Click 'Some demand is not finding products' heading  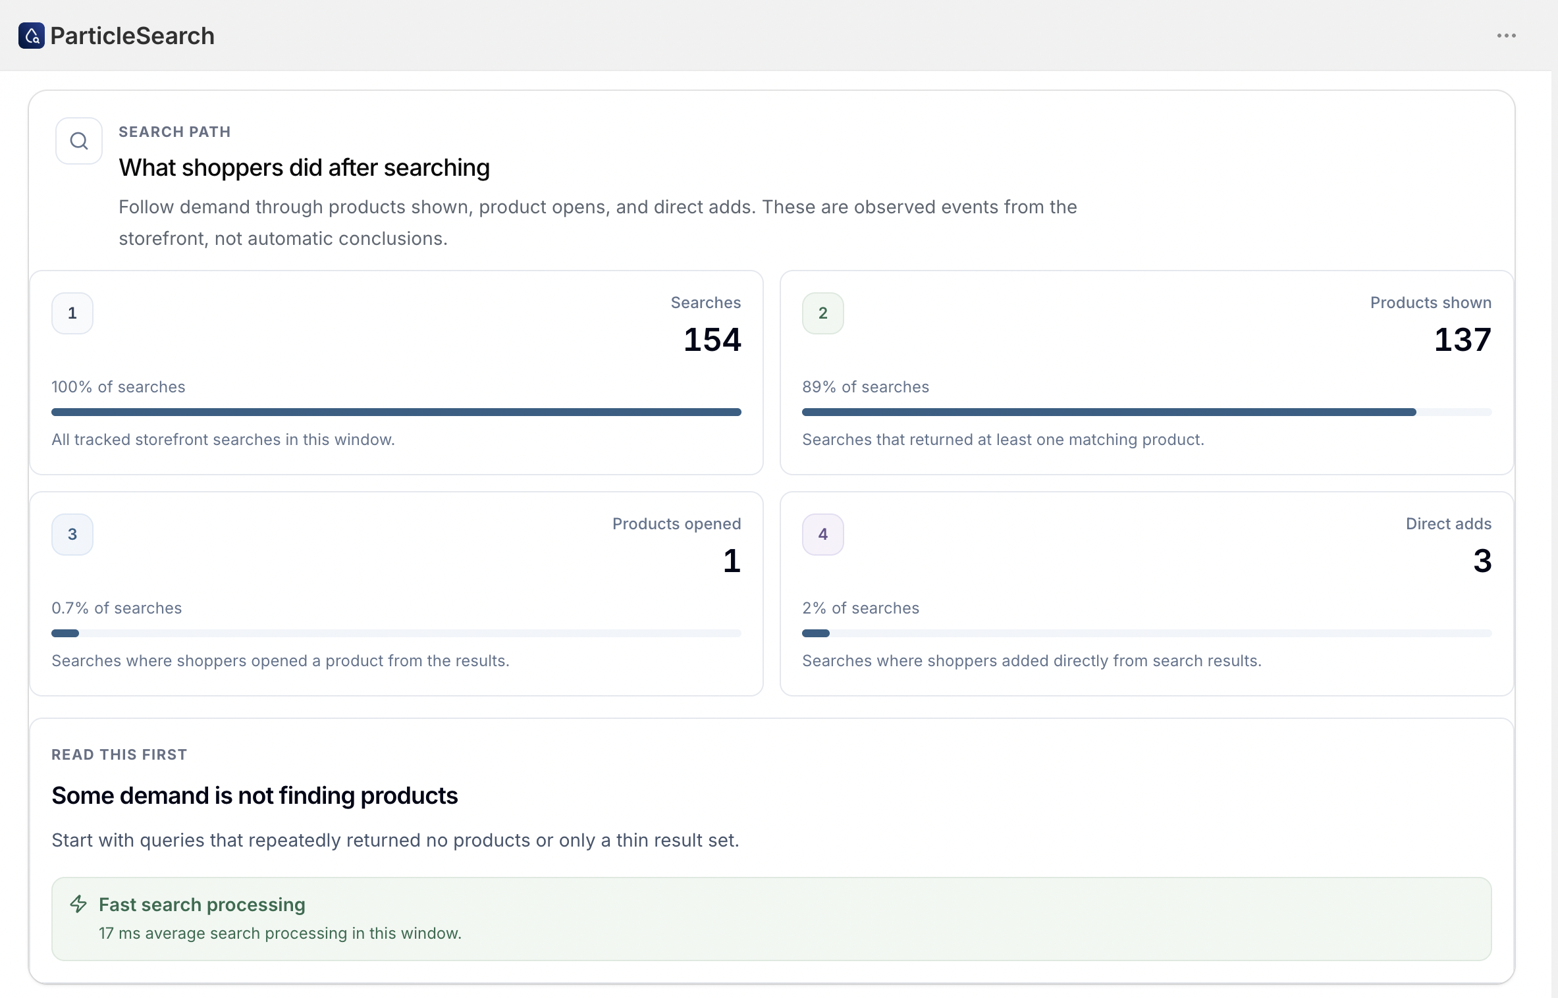(255, 796)
